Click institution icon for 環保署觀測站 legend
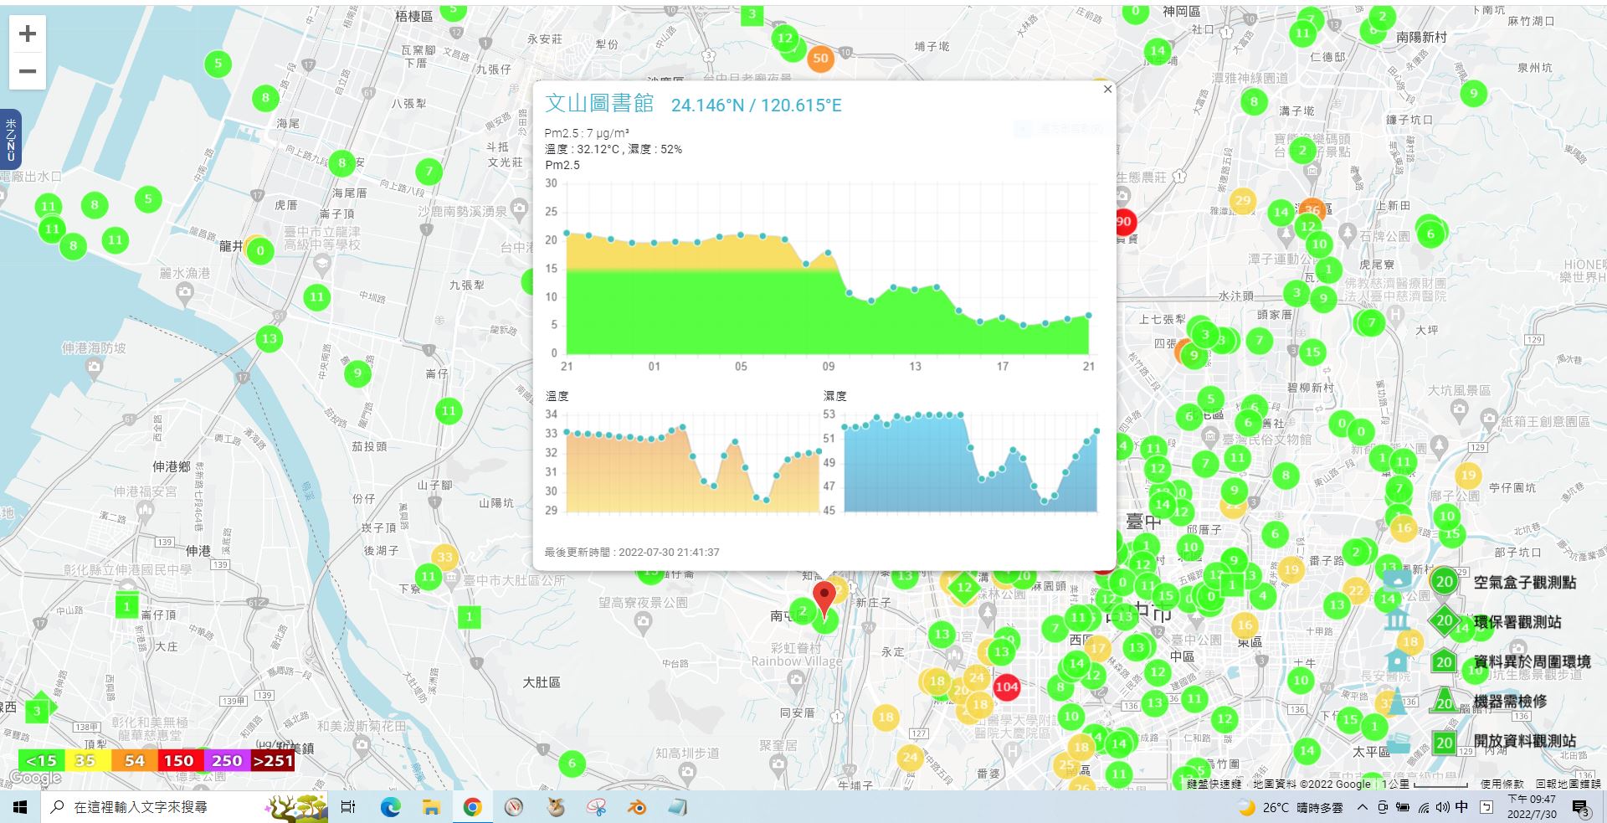Screen dimensions: 1607x823 (1397, 620)
